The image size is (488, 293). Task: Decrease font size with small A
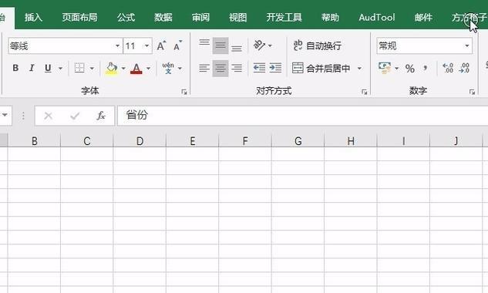[178, 46]
